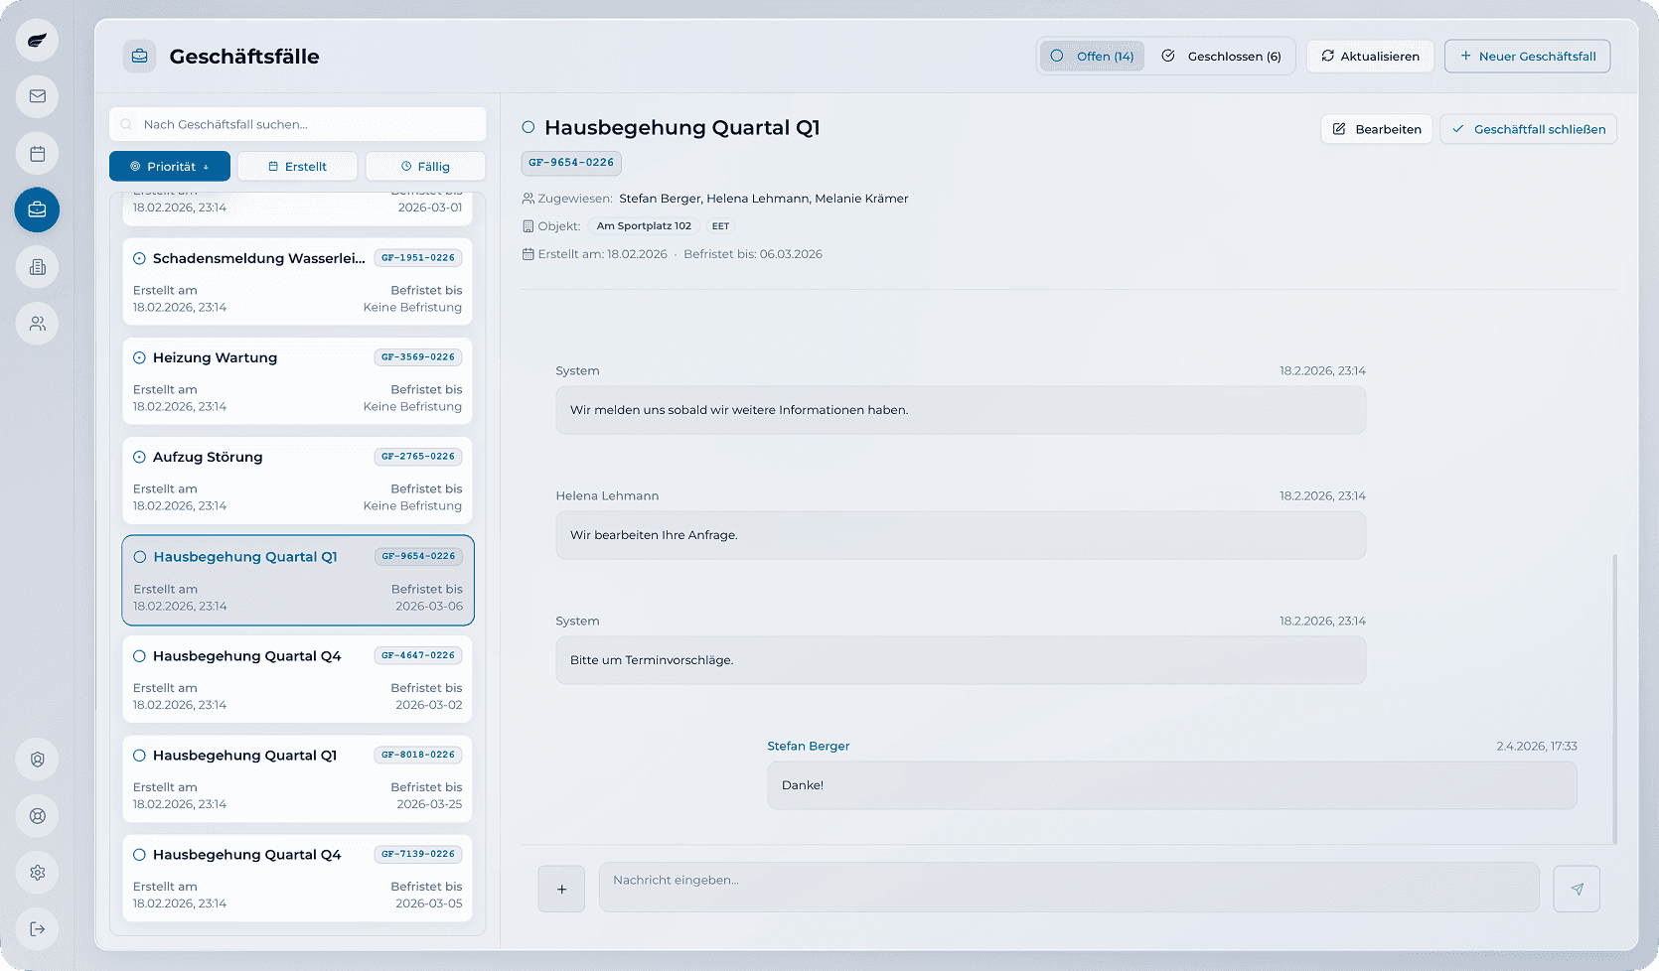This screenshot has width=1659, height=971.
Task: Click search magnifier icon in search field
Action: coord(126,124)
